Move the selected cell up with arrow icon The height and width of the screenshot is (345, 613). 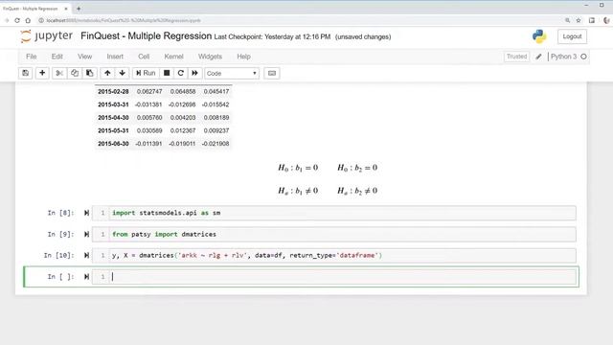(107, 73)
